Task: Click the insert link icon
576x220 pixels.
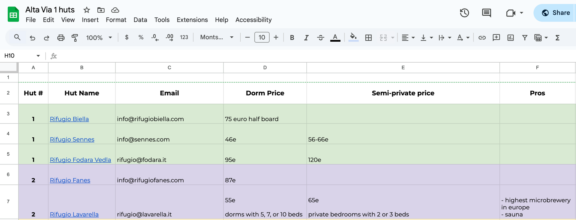Action: [x=482, y=38]
